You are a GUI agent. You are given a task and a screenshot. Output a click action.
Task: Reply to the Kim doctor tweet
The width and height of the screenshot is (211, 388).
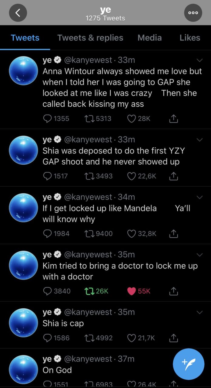[47, 291]
